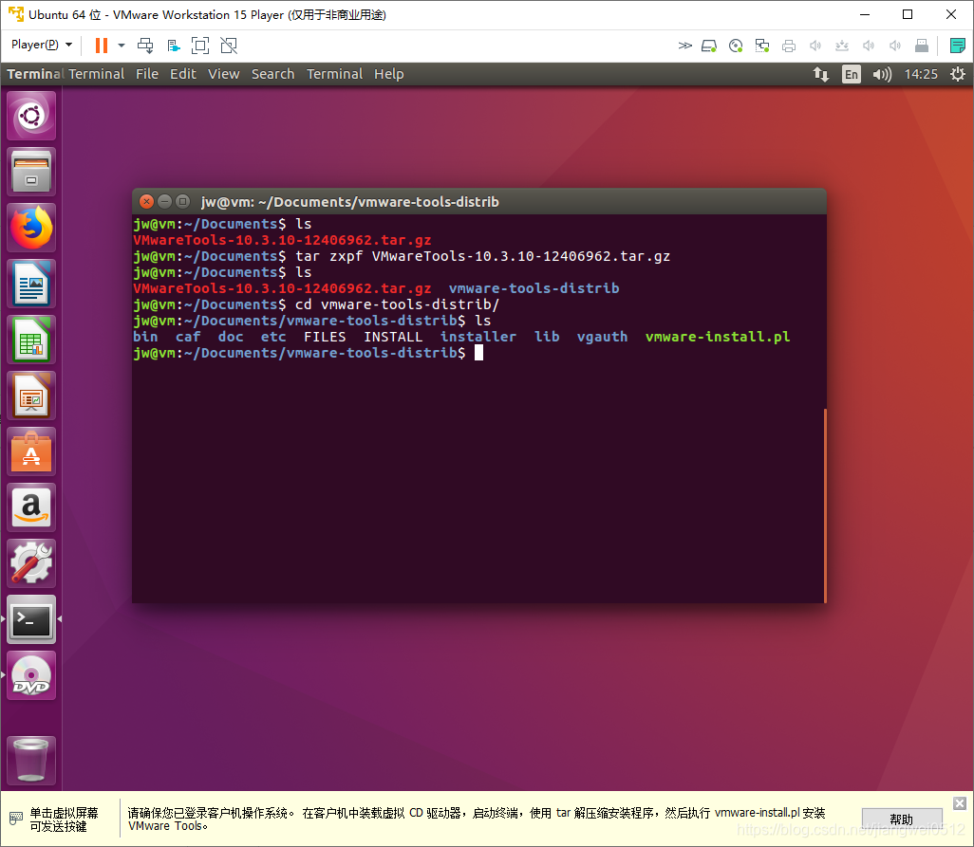Screen dimensions: 974x847
Task: Enter VMware full screen mode
Action: point(200,46)
